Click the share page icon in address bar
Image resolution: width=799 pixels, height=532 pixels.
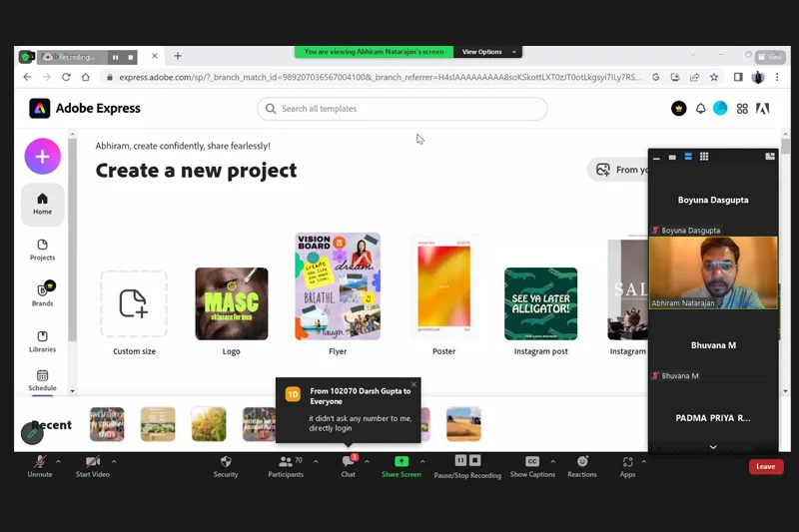point(694,77)
